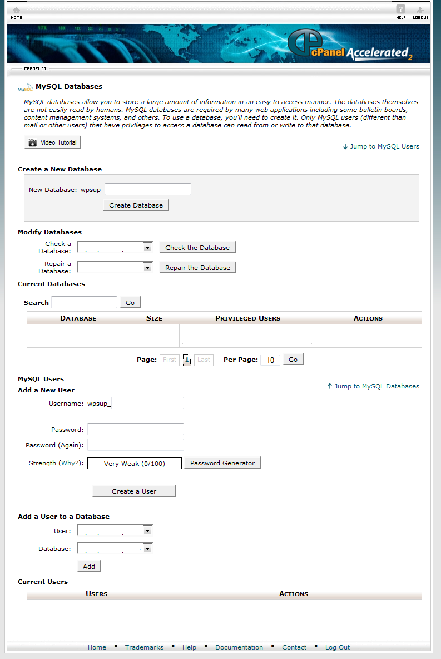Open the Password Generator
The width and height of the screenshot is (441, 659).
click(222, 463)
